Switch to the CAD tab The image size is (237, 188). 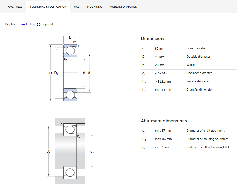tap(77, 7)
